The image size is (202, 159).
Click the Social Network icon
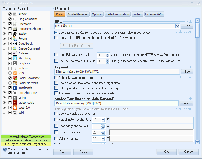point(15,83)
